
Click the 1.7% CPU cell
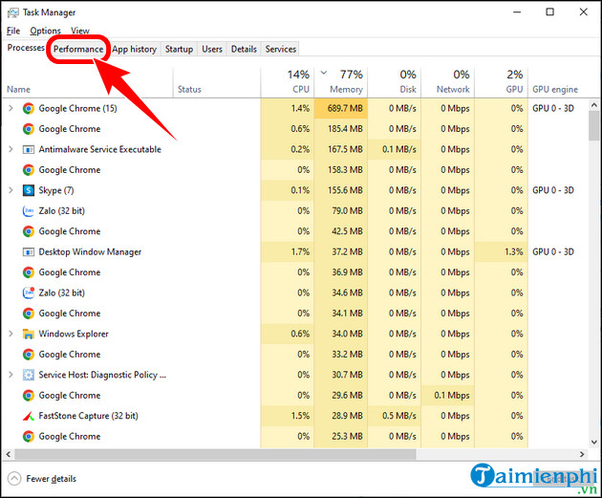(x=288, y=252)
